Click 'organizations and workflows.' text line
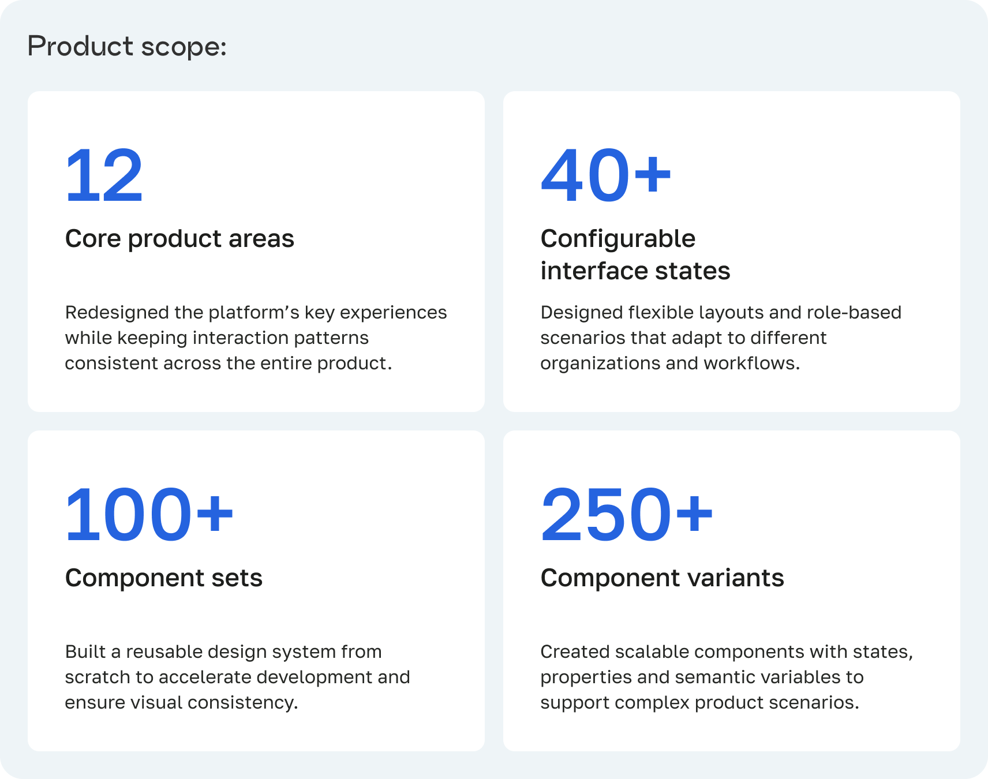Viewport: 988px width, 779px height. (670, 363)
